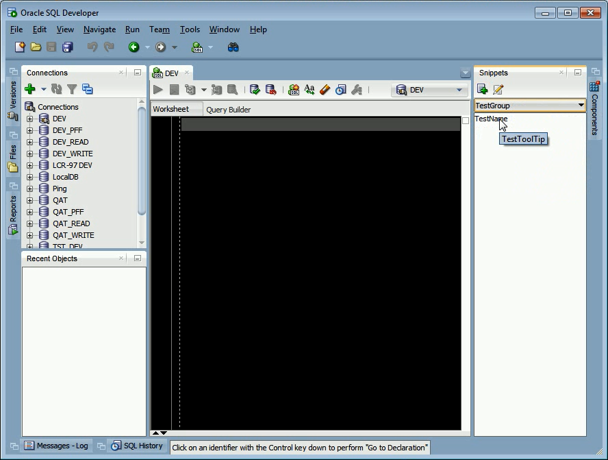Click the Connections tree vertical scrollbar
Viewport: 608px width, 460px height.
[142, 161]
